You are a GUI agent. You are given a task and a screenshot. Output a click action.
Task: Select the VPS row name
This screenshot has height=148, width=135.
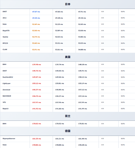point(4,102)
